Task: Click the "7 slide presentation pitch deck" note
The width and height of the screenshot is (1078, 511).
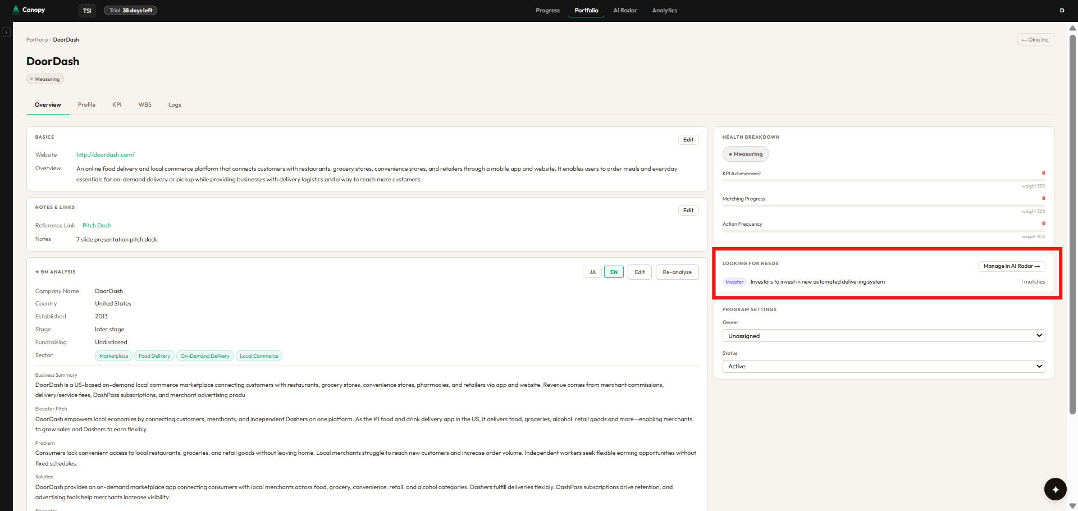Action: [x=117, y=240]
